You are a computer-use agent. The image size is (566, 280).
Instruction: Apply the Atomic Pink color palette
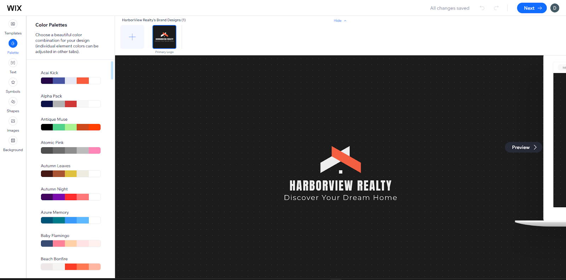[71, 150]
